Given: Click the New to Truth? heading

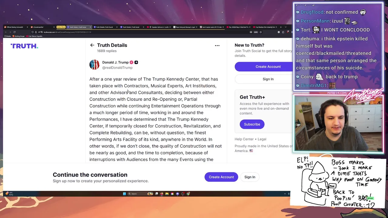Looking at the screenshot, I should click(249, 45).
